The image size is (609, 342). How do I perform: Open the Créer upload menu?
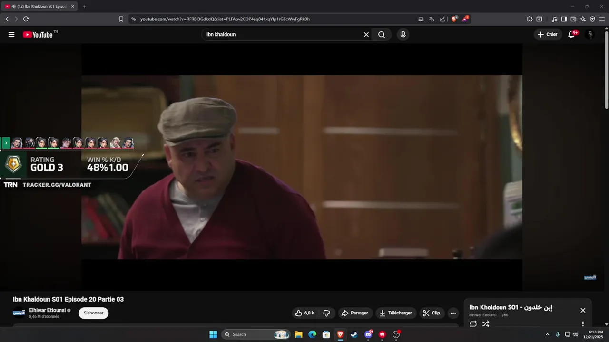548,35
